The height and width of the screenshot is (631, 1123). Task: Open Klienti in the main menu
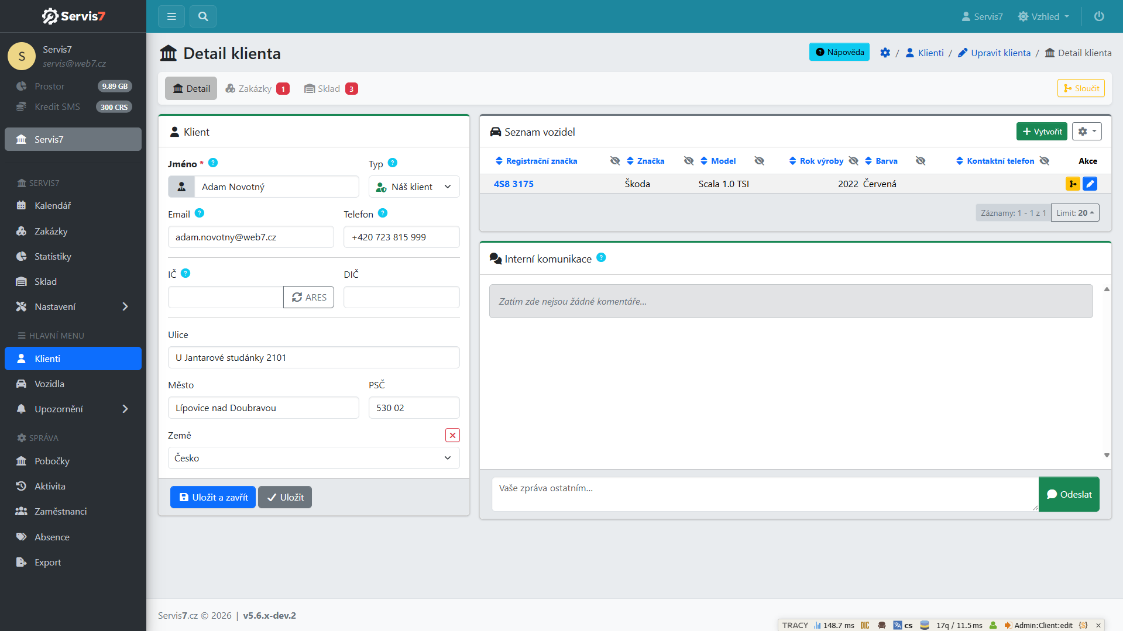(x=73, y=358)
